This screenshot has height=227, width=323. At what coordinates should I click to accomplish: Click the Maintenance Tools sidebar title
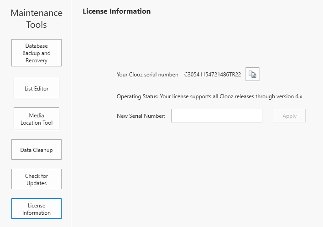(x=36, y=18)
